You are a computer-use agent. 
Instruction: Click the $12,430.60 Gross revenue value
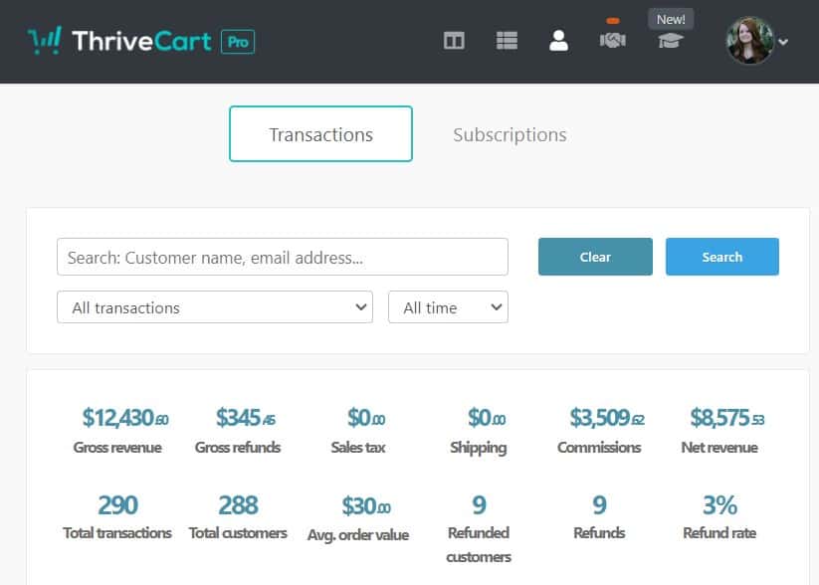click(125, 418)
